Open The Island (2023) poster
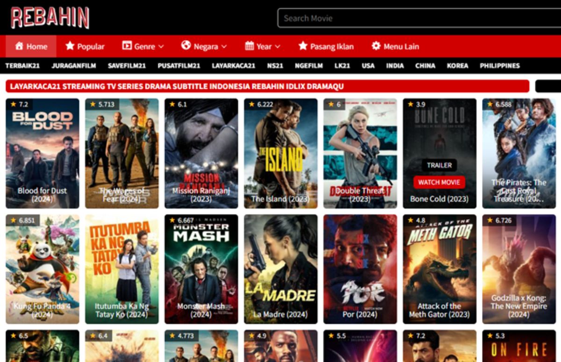Viewport: 561px width, 362px height. [x=281, y=153]
